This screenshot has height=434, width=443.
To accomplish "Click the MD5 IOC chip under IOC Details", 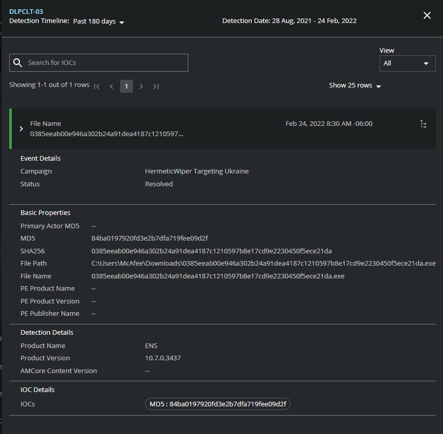I will [218, 404].
